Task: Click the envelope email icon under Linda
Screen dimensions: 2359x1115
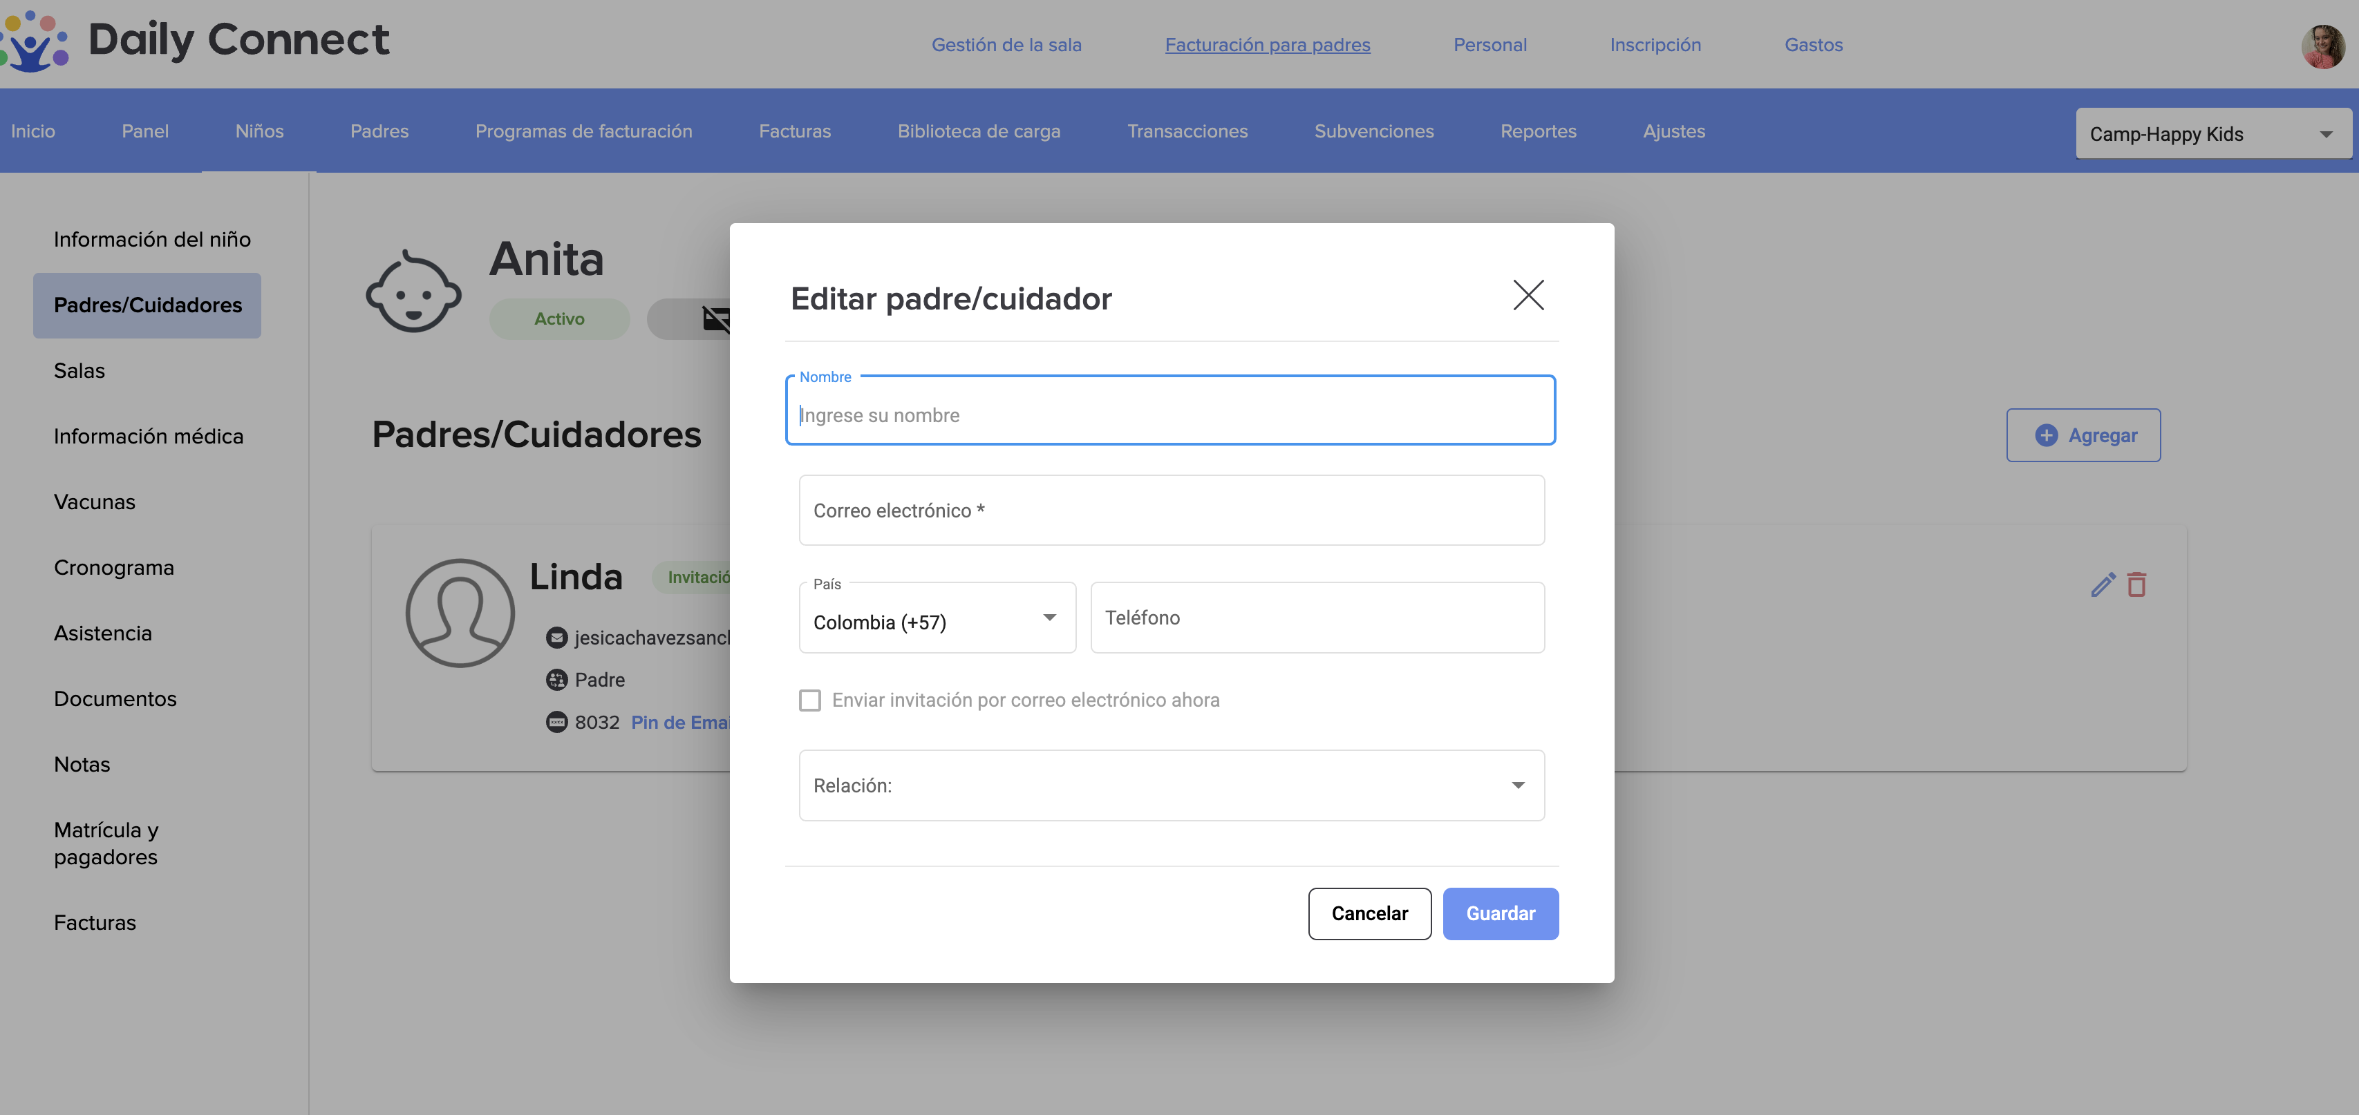Action: 556,638
